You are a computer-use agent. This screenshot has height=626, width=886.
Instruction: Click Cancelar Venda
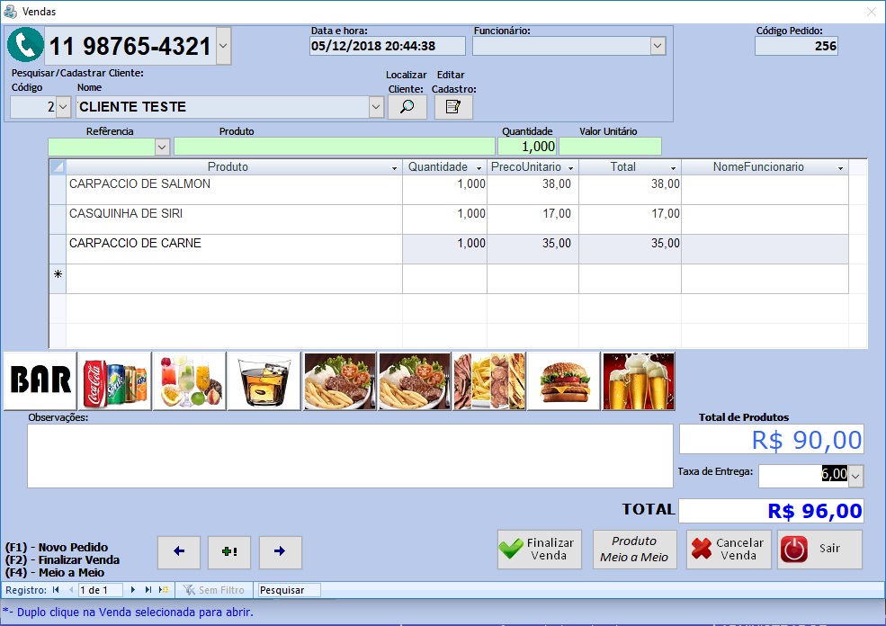[x=728, y=549]
